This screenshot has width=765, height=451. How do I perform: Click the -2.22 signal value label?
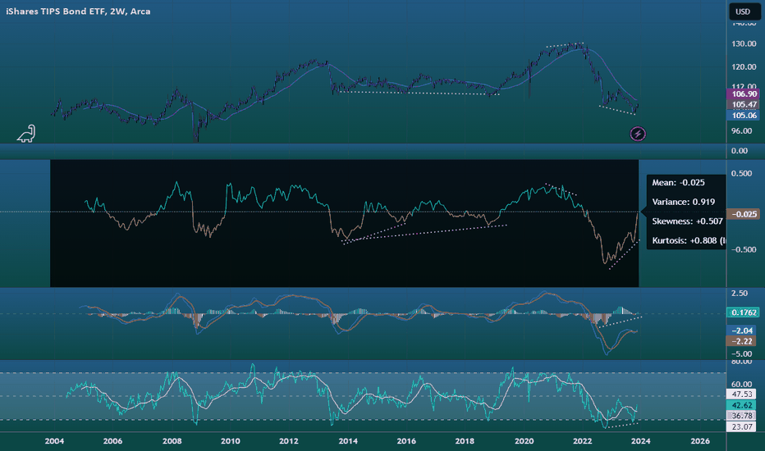743,341
